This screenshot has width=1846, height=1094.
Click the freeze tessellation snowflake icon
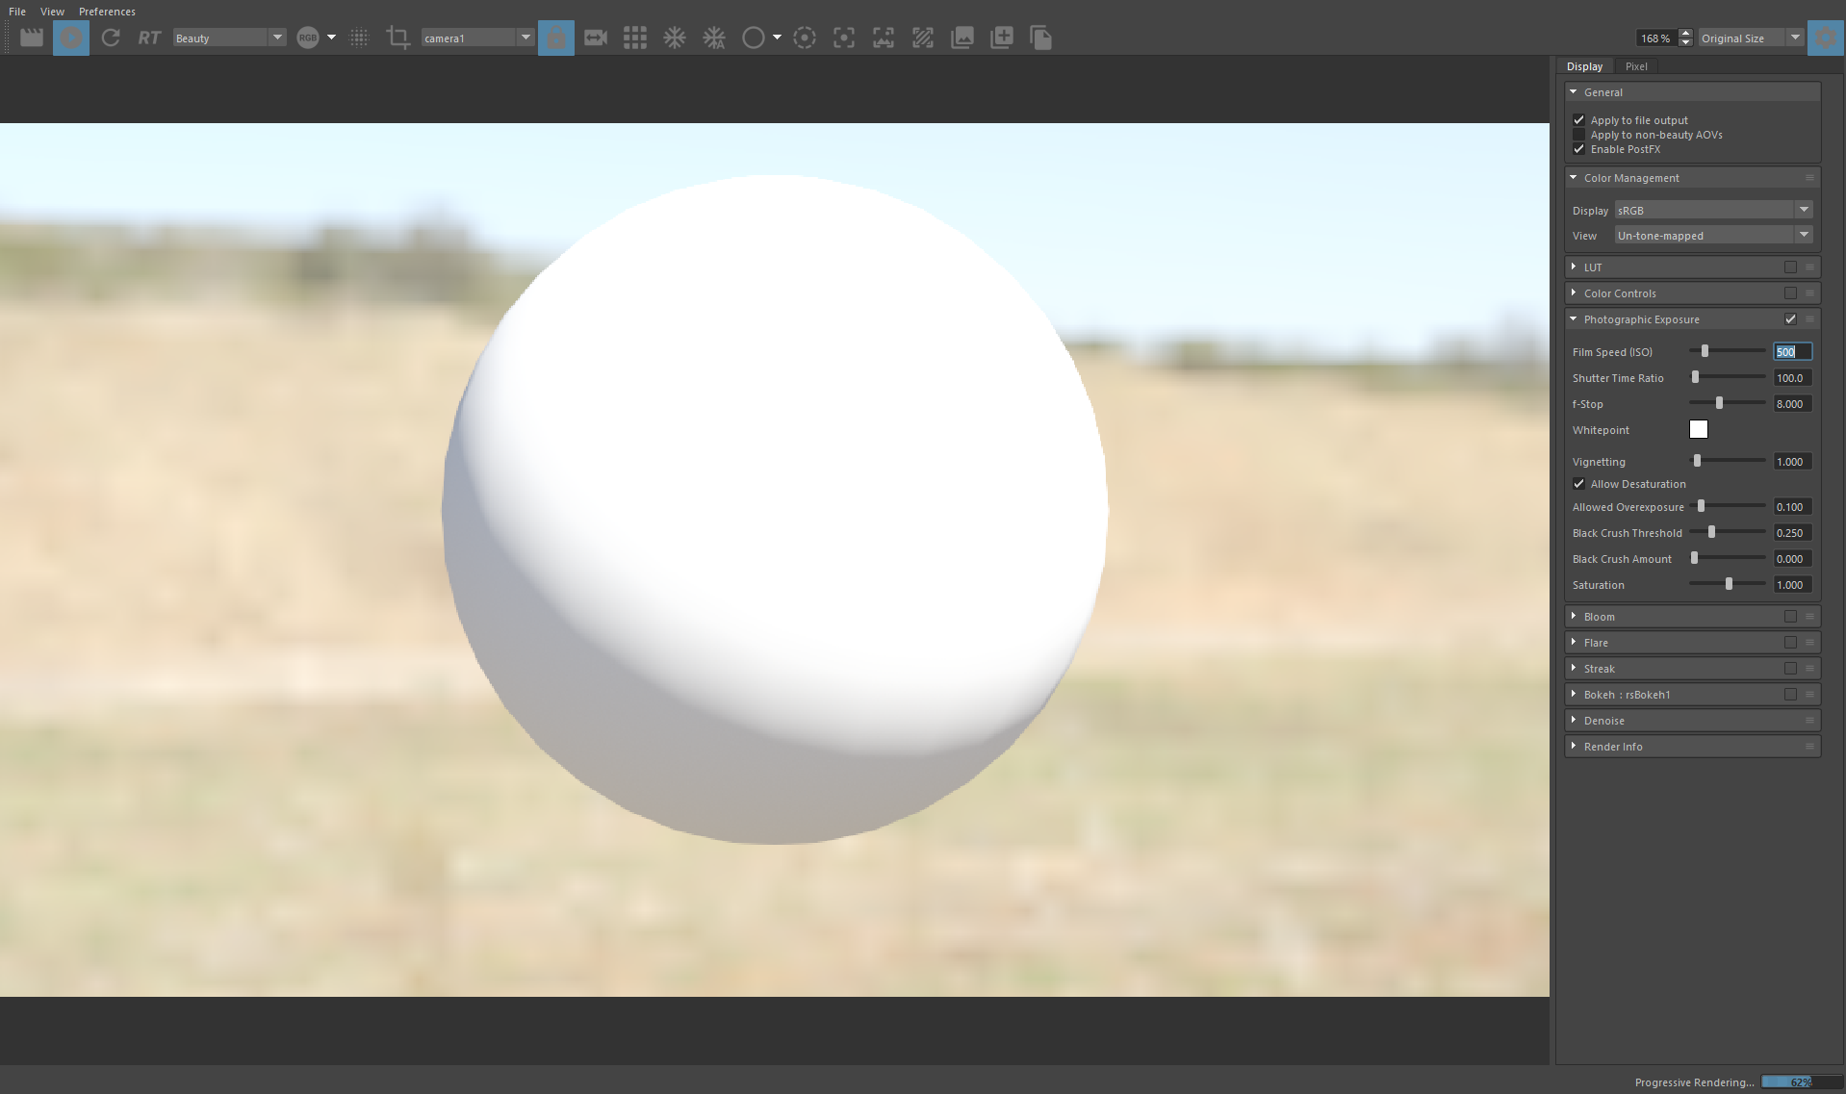tap(675, 38)
